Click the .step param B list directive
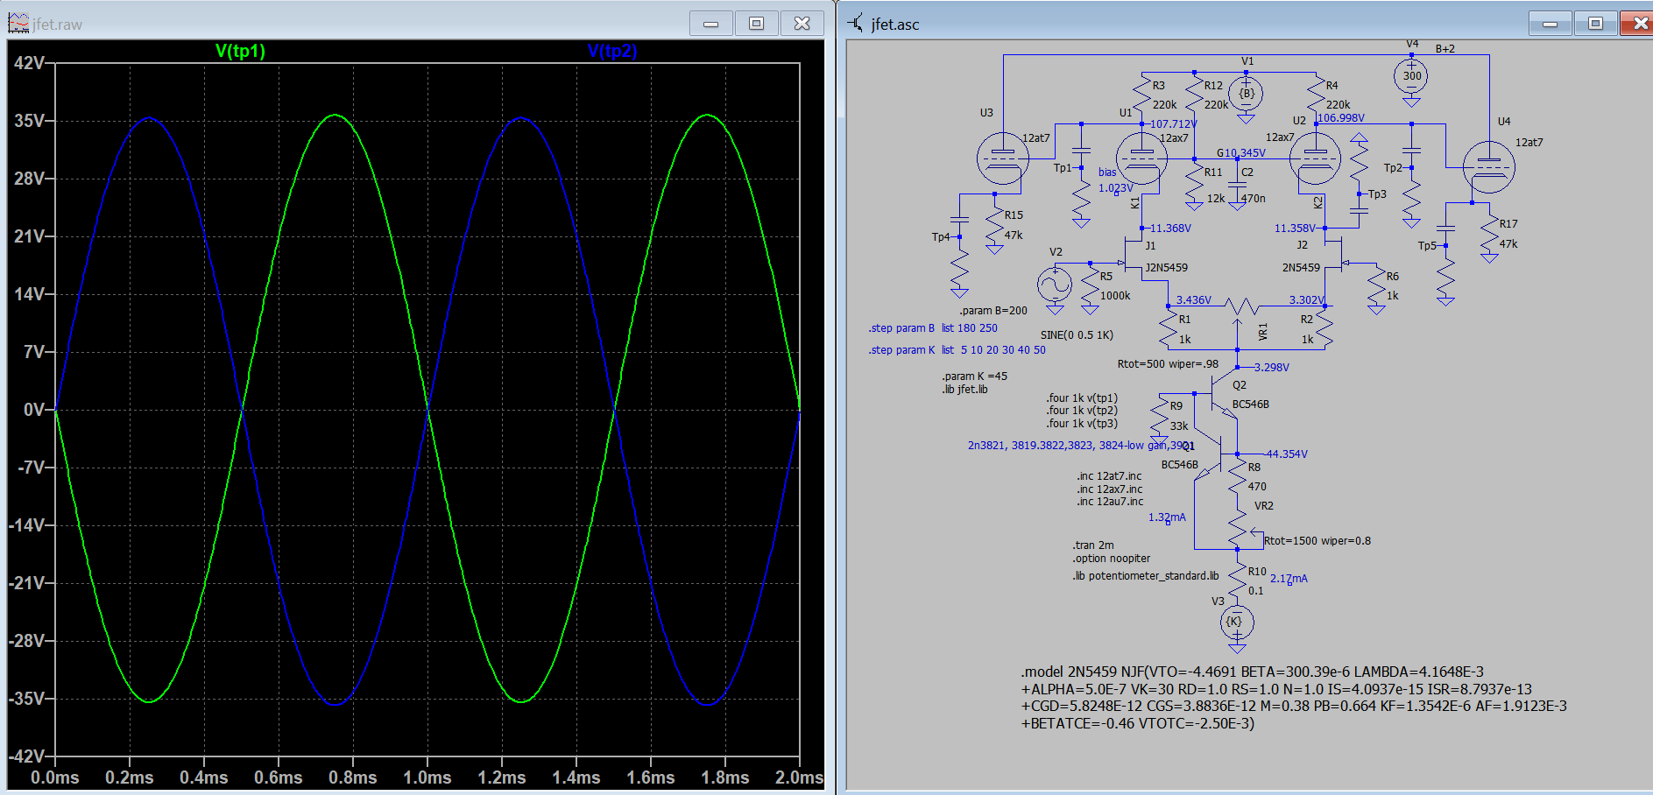The height and width of the screenshot is (795, 1653). (x=933, y=328)
